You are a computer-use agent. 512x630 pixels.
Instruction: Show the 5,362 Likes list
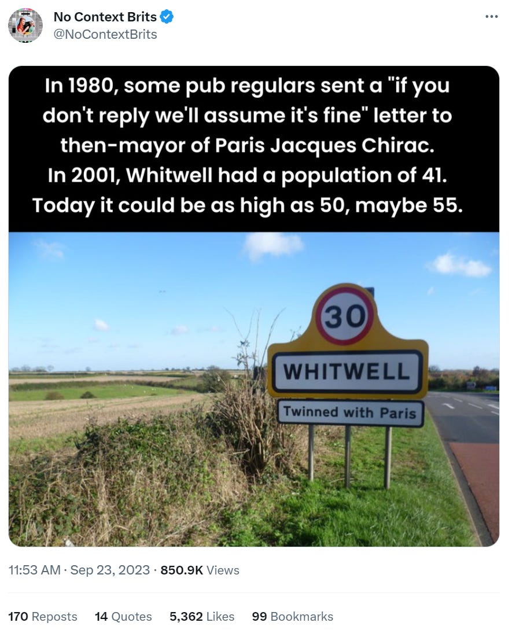click(202, 616)
